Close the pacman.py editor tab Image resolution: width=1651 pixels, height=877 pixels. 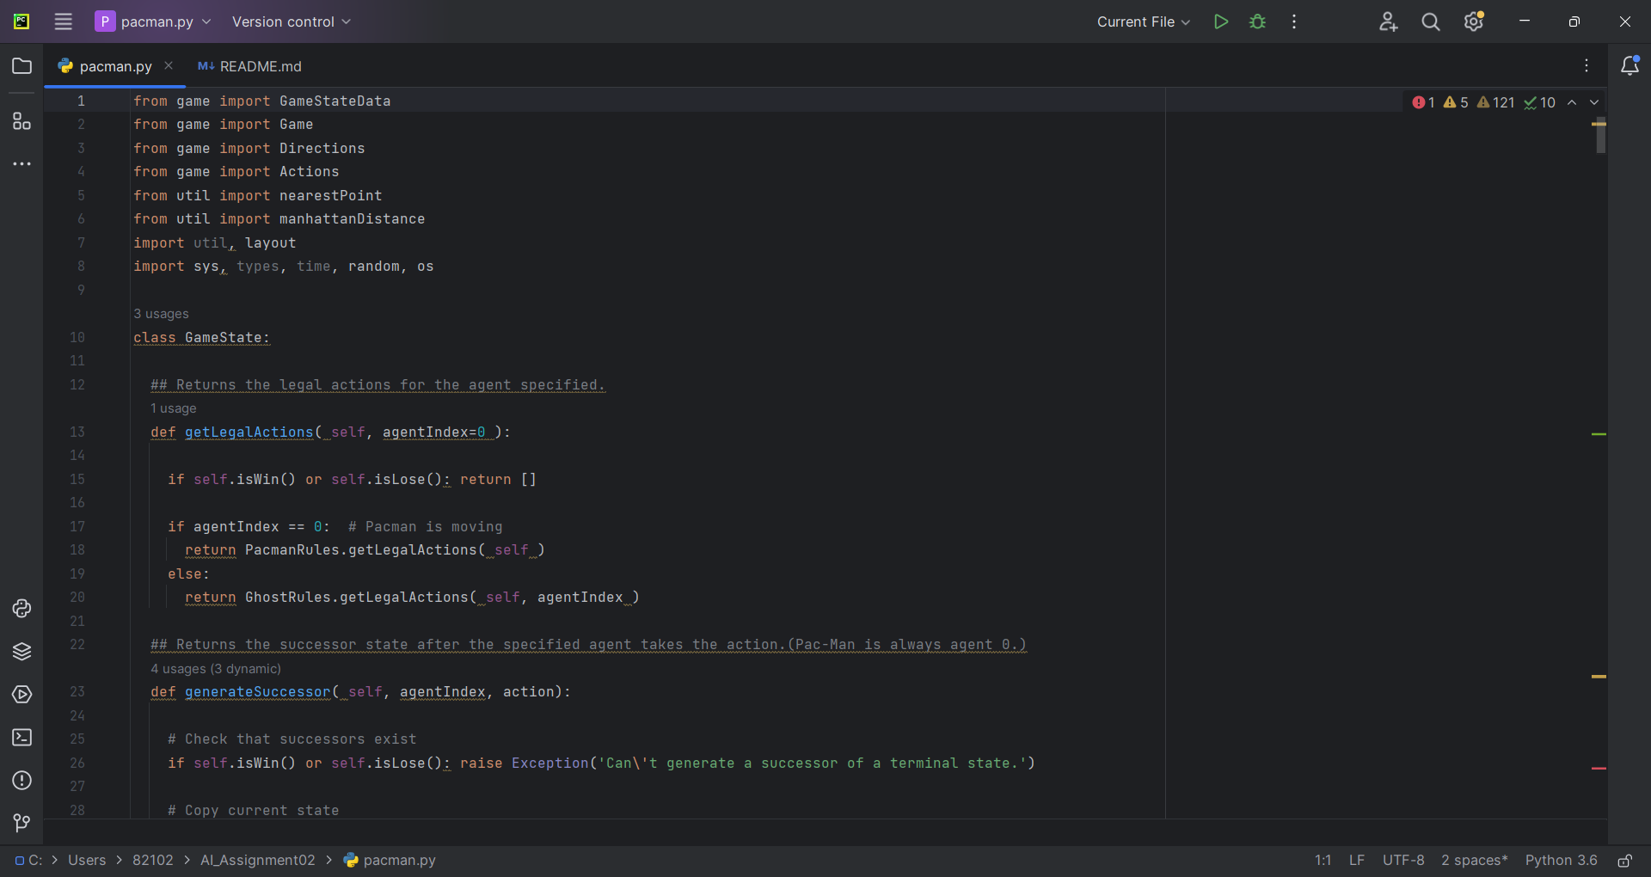[x=169, y=65]
